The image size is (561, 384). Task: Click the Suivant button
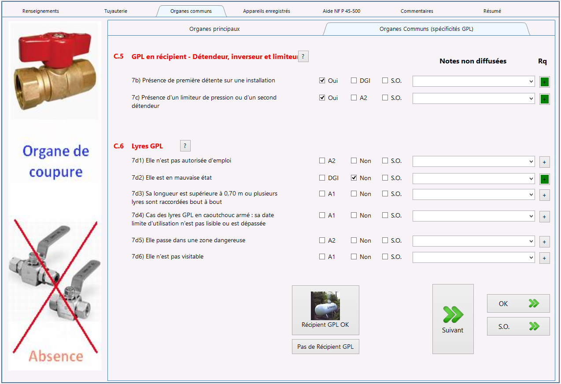pos(453,319)
